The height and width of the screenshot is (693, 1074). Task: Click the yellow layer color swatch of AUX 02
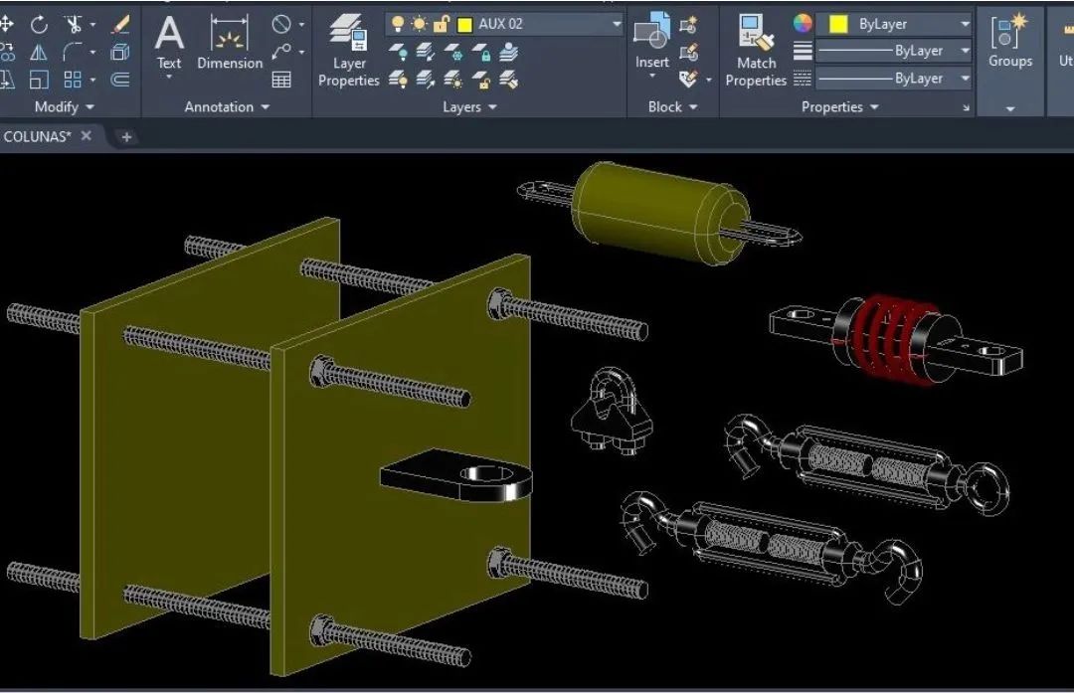coord(464,25)
